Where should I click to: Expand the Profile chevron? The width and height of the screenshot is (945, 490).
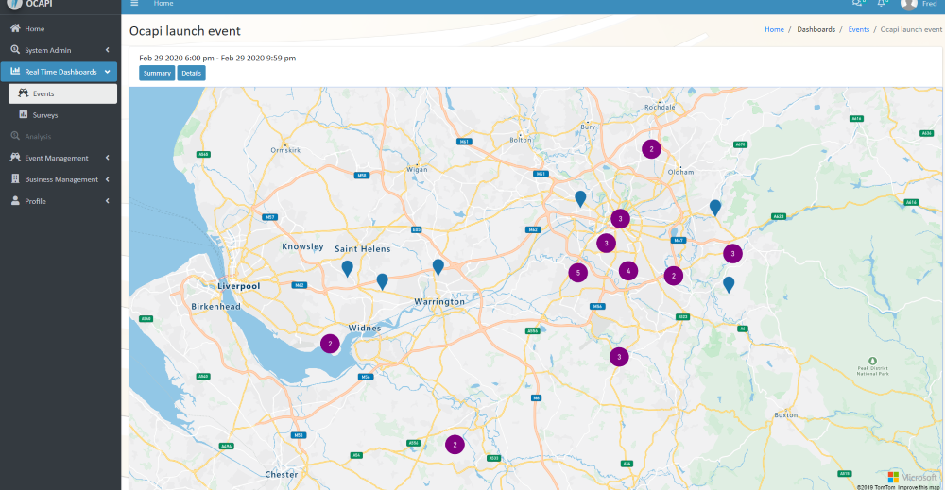tap(108, 201)
